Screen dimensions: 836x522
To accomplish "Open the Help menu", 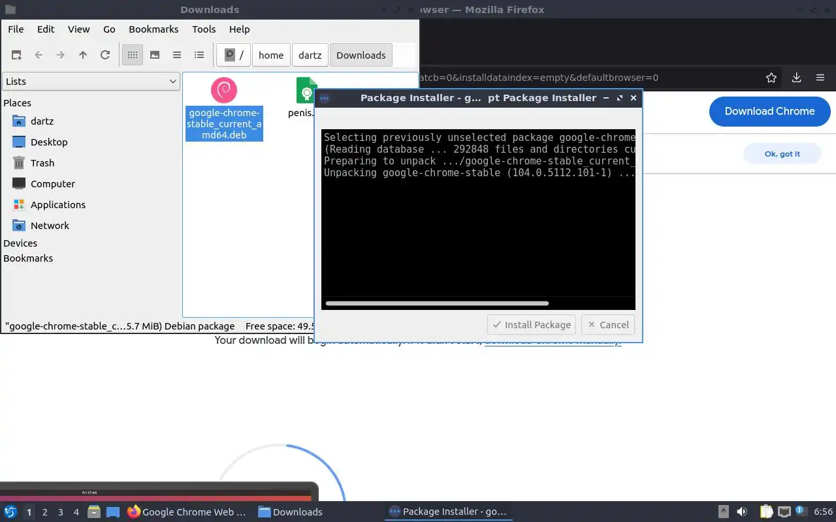I will point(240,29).
